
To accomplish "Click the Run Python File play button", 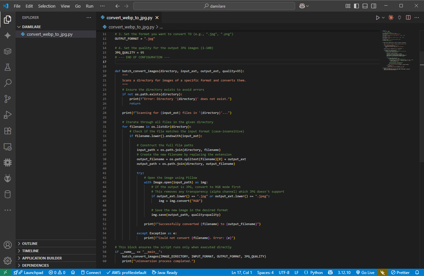I will pos(378,18).
